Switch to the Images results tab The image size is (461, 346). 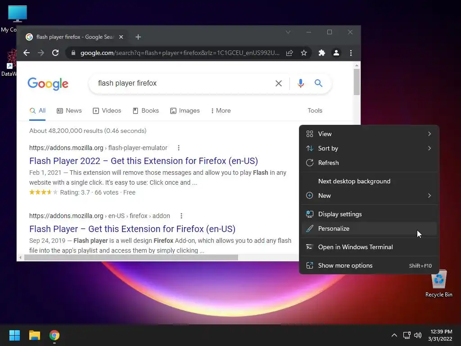tap(185, 111)
